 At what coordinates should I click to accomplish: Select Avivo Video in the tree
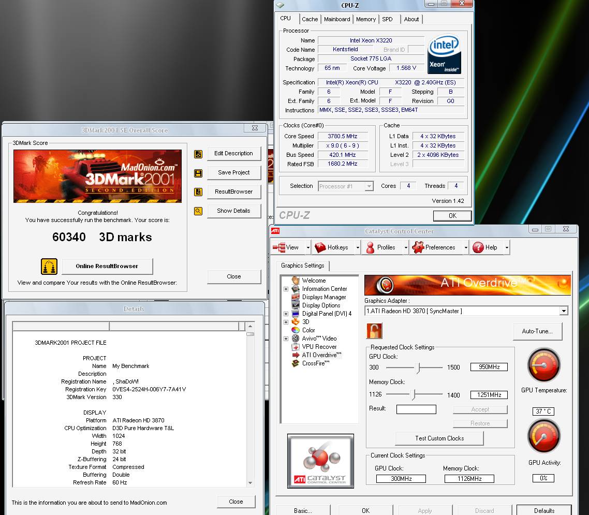319,339
